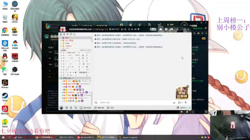
Task: Open League client crafting hammer icon
Action: [x=140, y=25]
